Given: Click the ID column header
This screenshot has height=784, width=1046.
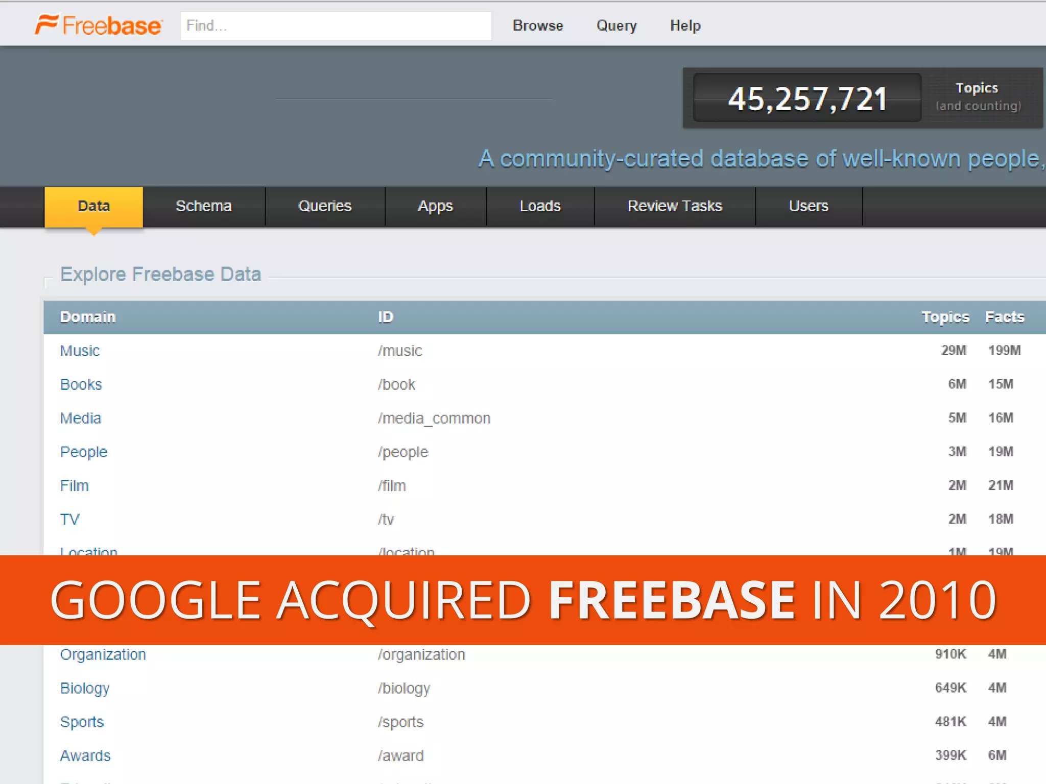Looking at the screenshot, I should 386,317.
